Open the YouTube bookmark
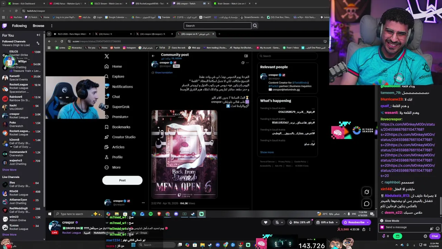The width and height of the screenshot is (442, 249). click(x=16, y=17)
